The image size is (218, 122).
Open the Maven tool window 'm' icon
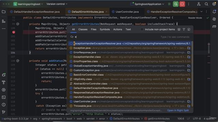(214, 26)
